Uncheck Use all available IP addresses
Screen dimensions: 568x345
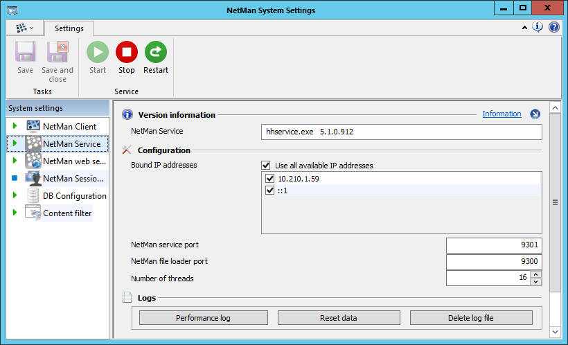pos(266,166)
